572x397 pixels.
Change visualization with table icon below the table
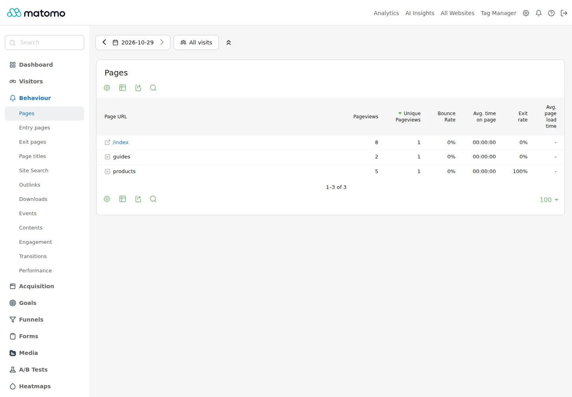click(x=122, y=199)
